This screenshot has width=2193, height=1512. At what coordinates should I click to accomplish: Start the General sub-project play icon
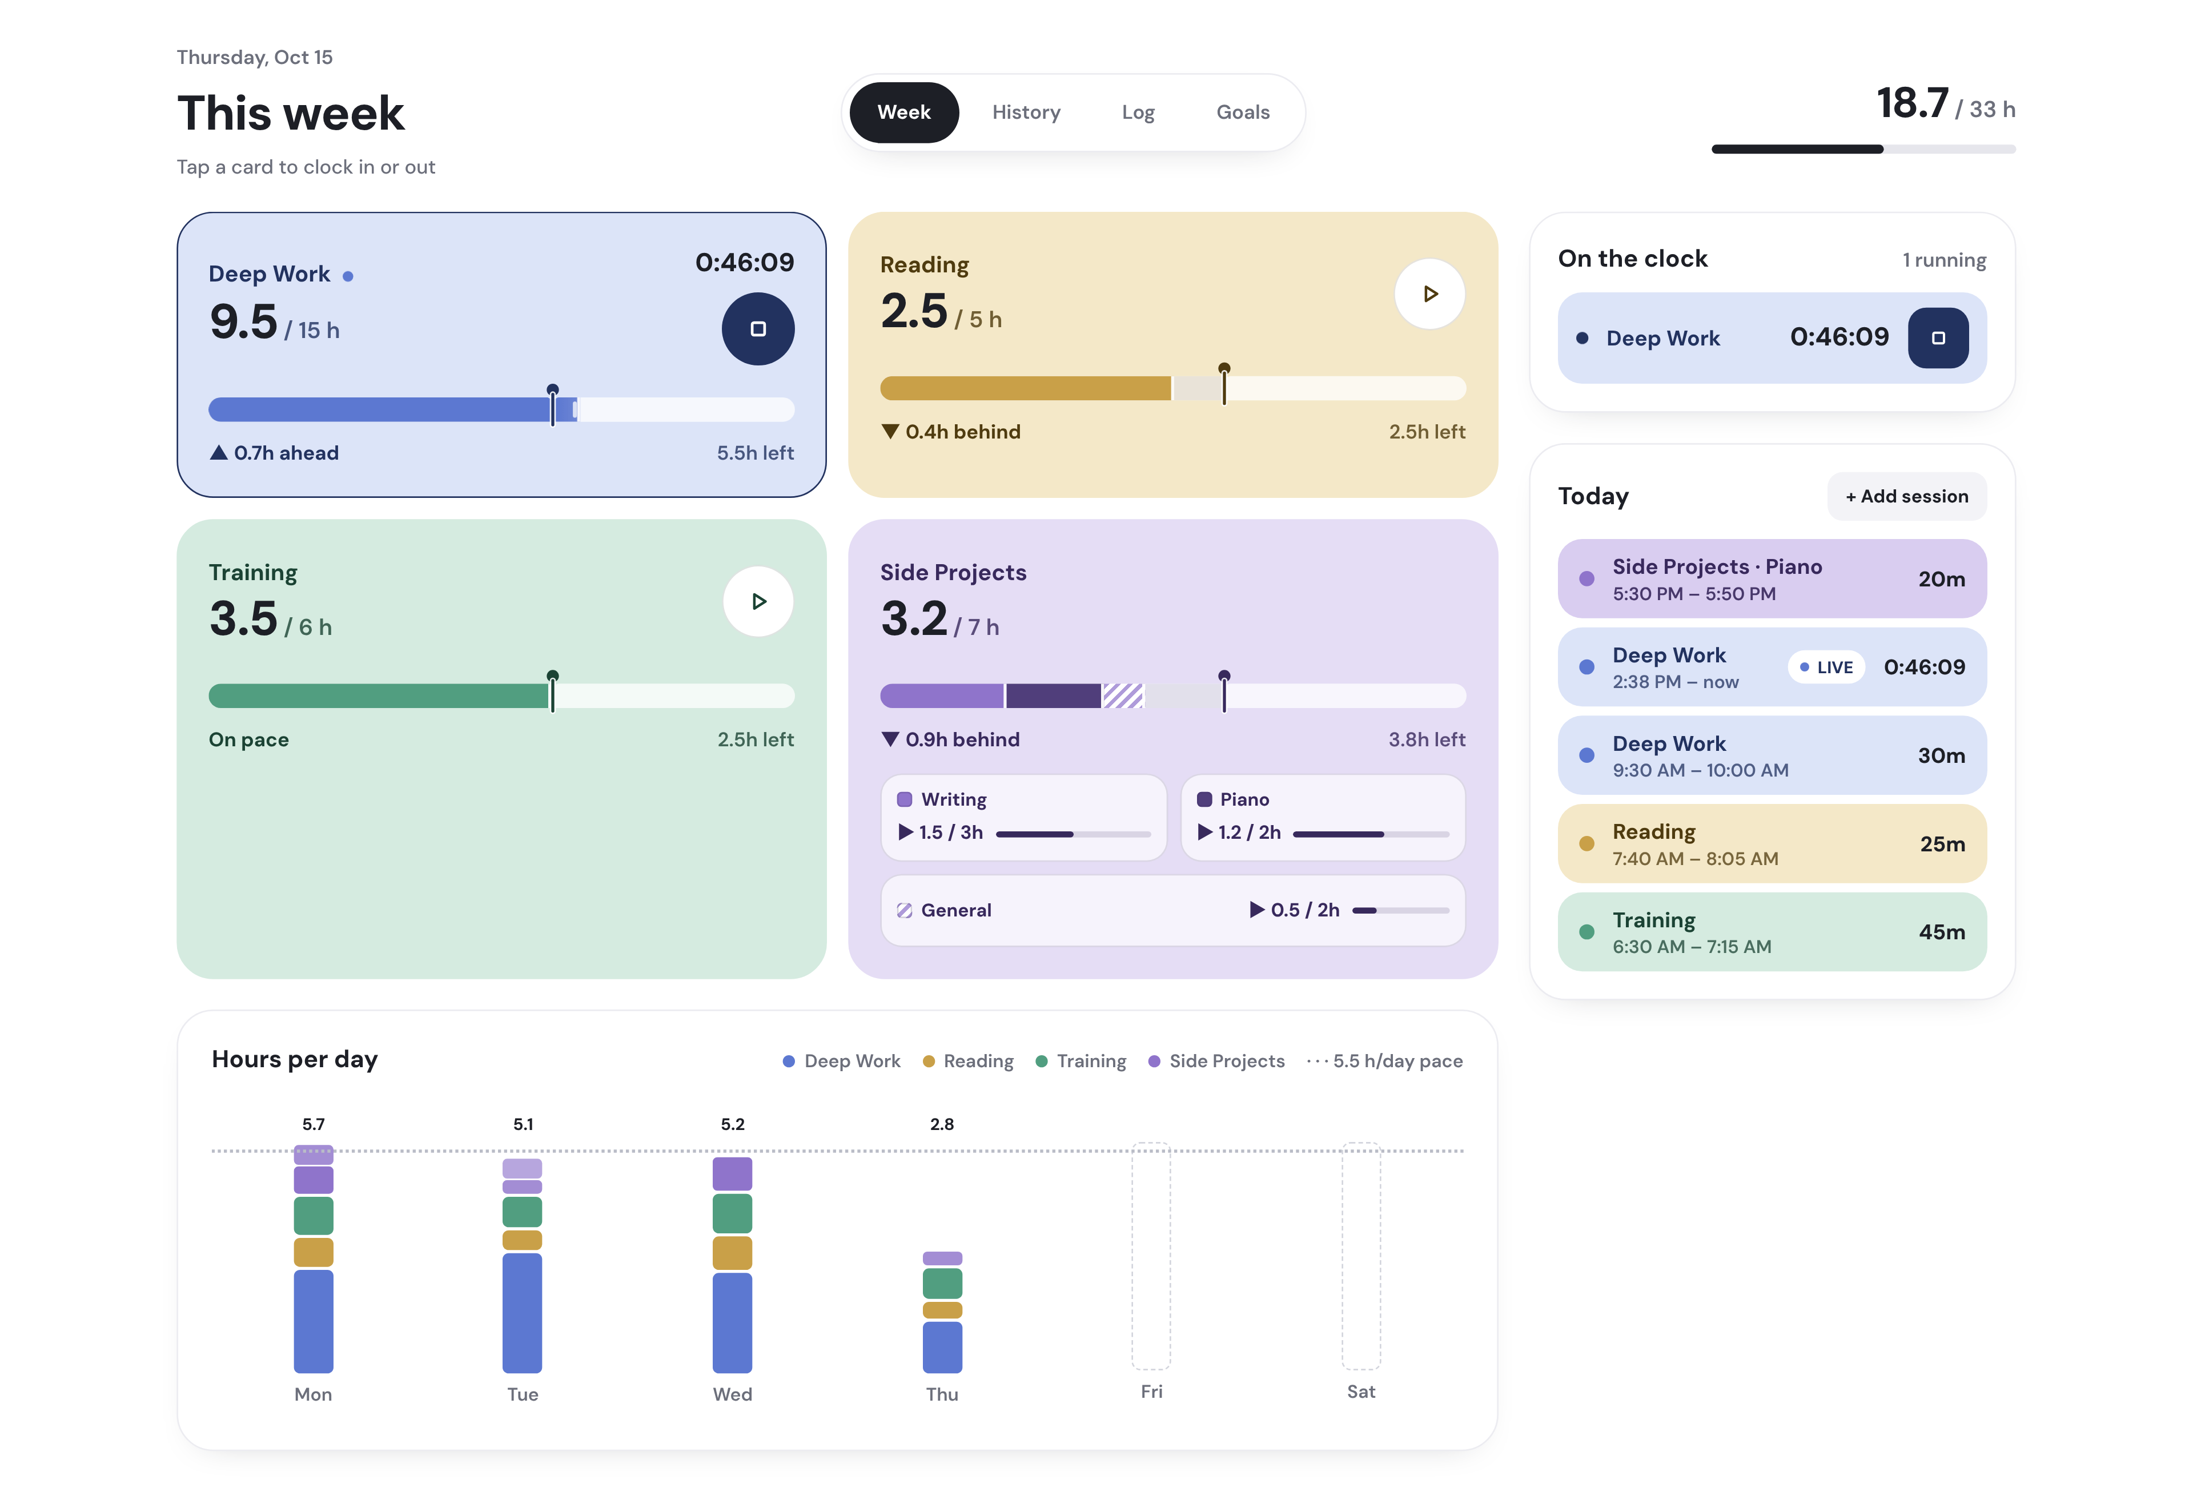(1257, 910)
